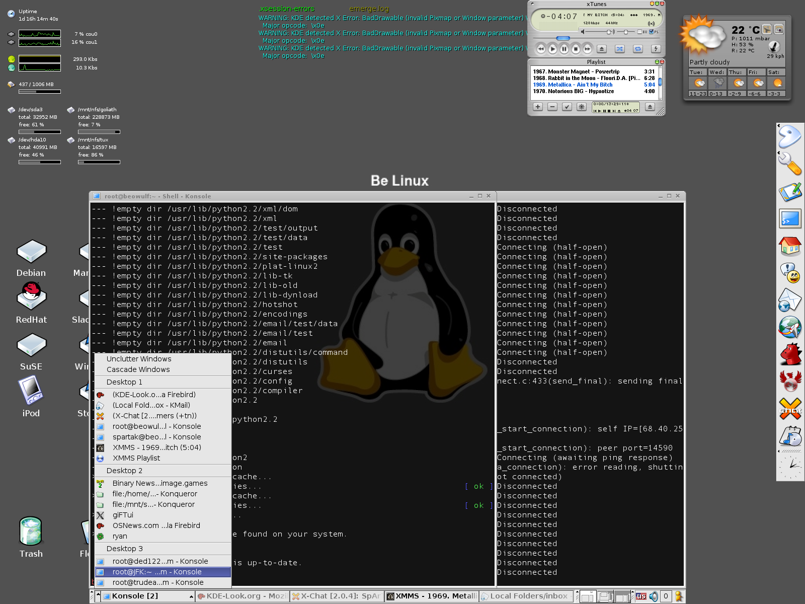Click shuffle button in xTunes
This screenshot has height=604, width=805.
pos(620,49)
